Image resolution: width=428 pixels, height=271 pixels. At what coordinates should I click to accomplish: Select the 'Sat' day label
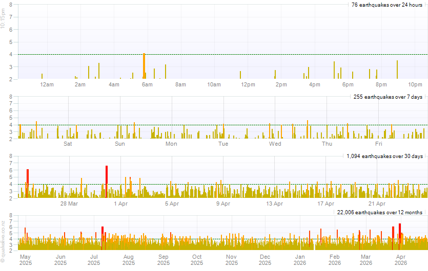68,144
